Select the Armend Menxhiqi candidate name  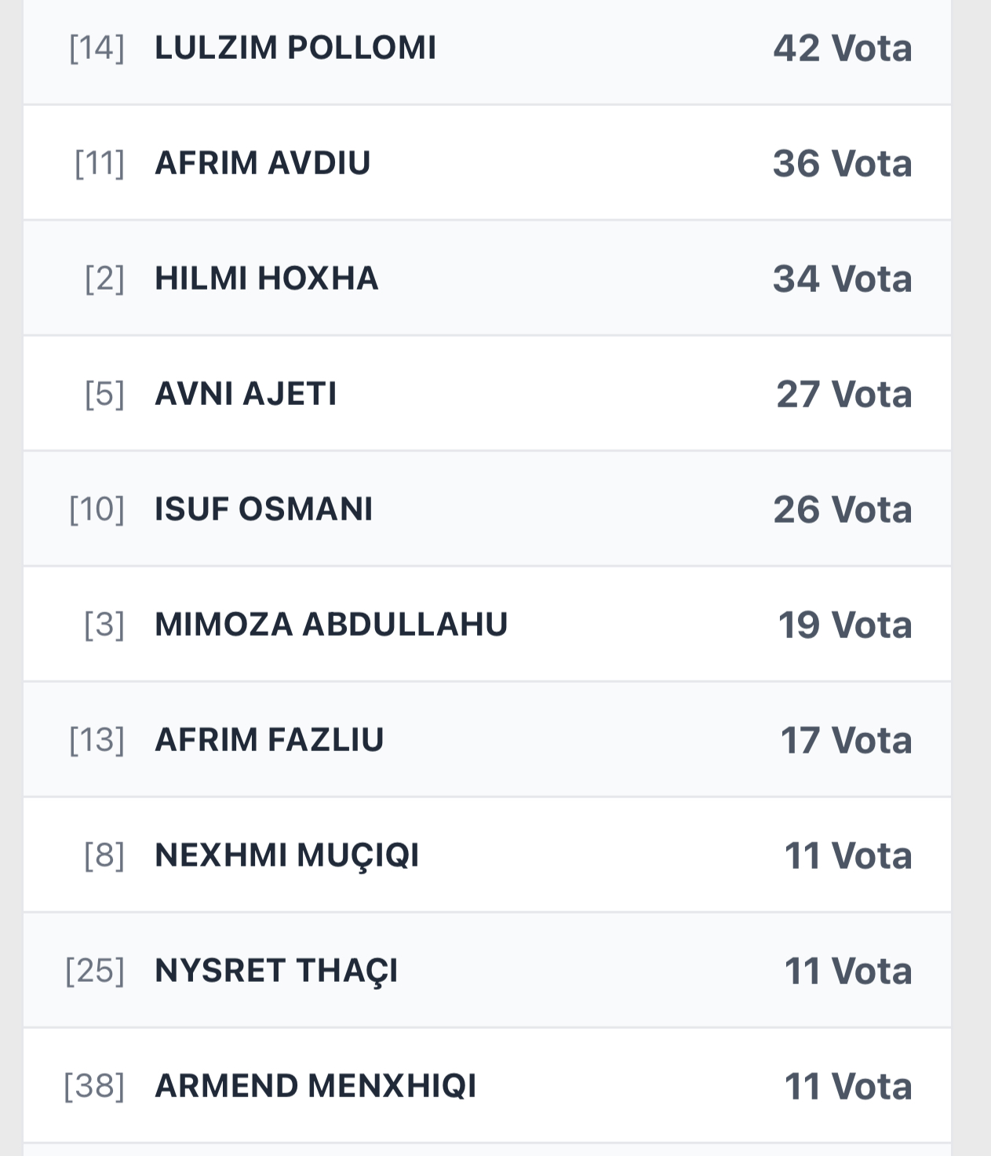315,1086
